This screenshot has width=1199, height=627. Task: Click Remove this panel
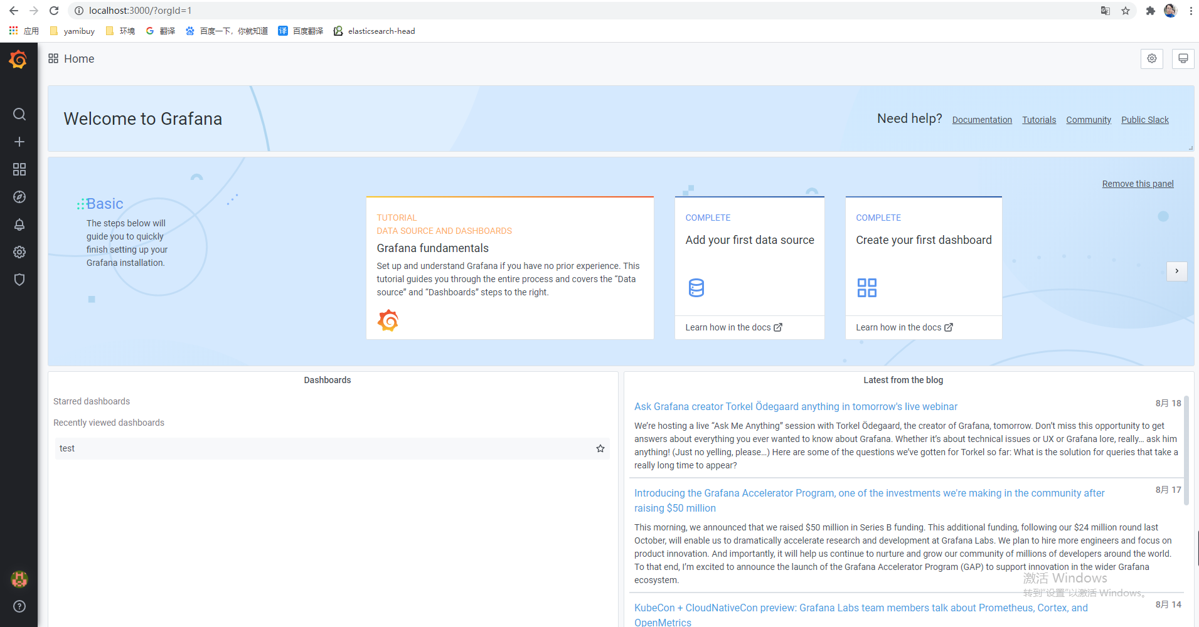tap(1138, 184)
